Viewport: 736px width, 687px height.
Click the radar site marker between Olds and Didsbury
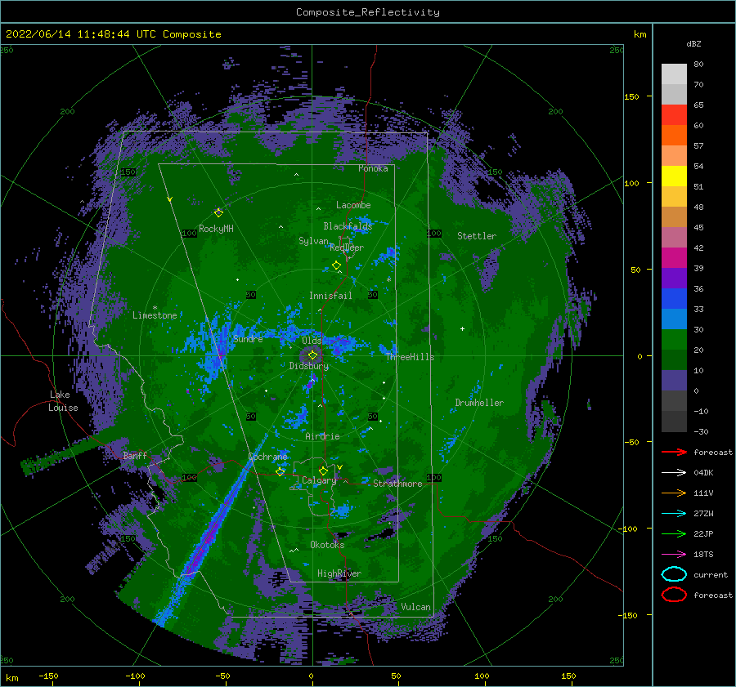coord(312,355)
